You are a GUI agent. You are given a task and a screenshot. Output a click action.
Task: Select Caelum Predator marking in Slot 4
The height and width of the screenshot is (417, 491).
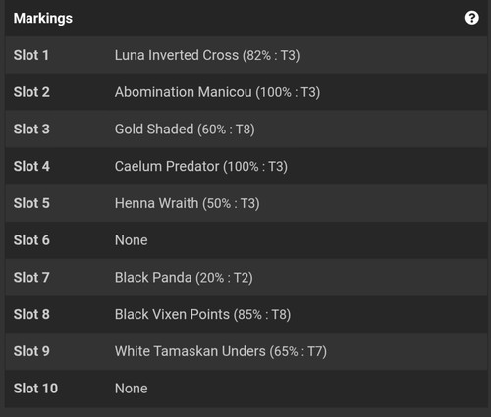201,166
